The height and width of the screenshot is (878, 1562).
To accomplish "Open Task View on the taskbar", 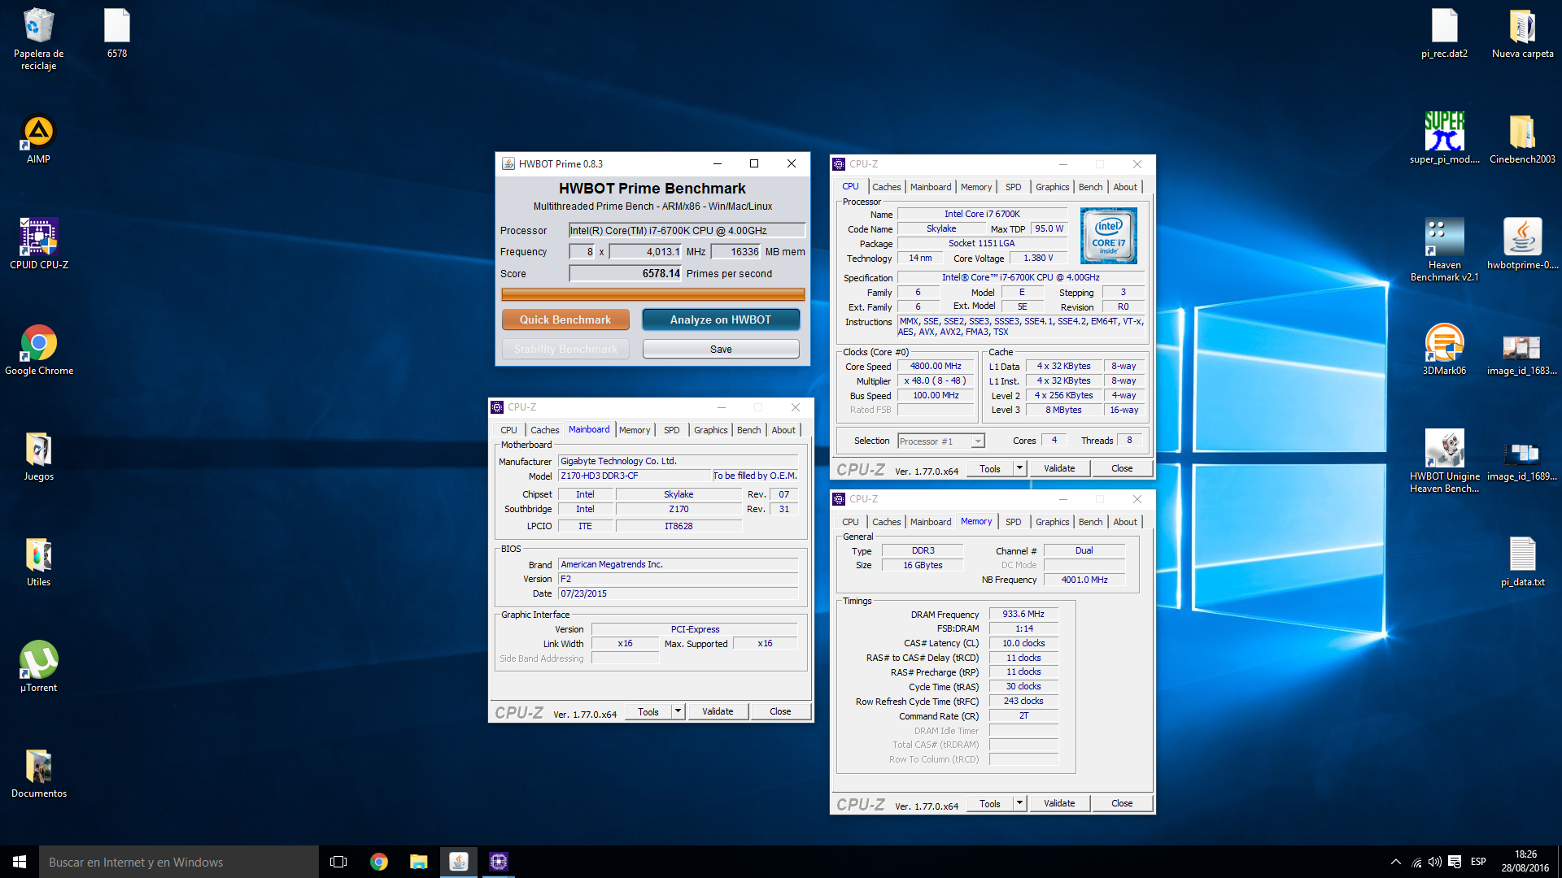I will tap(338, 862).
